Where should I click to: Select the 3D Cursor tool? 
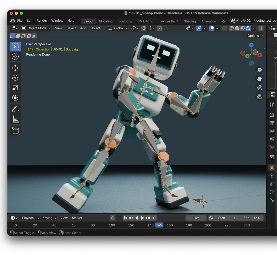(x=15, y=57)
